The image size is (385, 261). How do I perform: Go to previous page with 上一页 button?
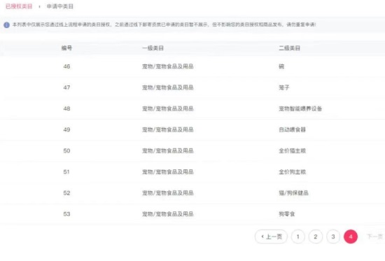click(x=271, y=237)
